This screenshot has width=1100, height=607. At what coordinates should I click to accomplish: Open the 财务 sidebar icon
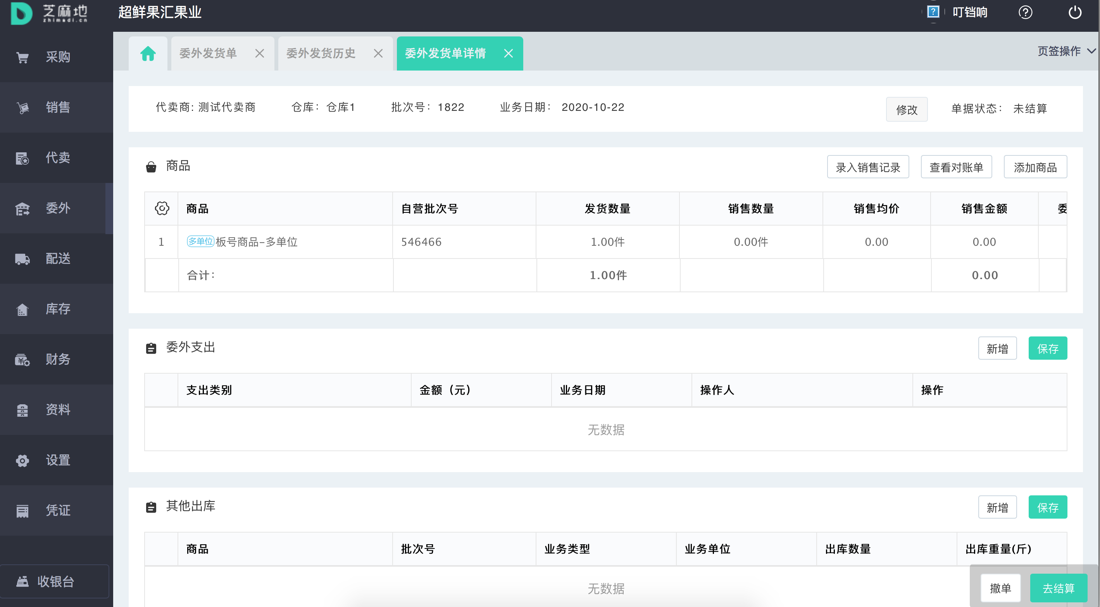[x=22, y=360]
